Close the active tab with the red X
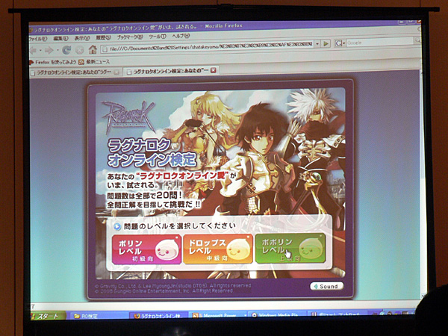Image resolution: width=448 pixels, height=336 pixels. [x=213, y=70]
